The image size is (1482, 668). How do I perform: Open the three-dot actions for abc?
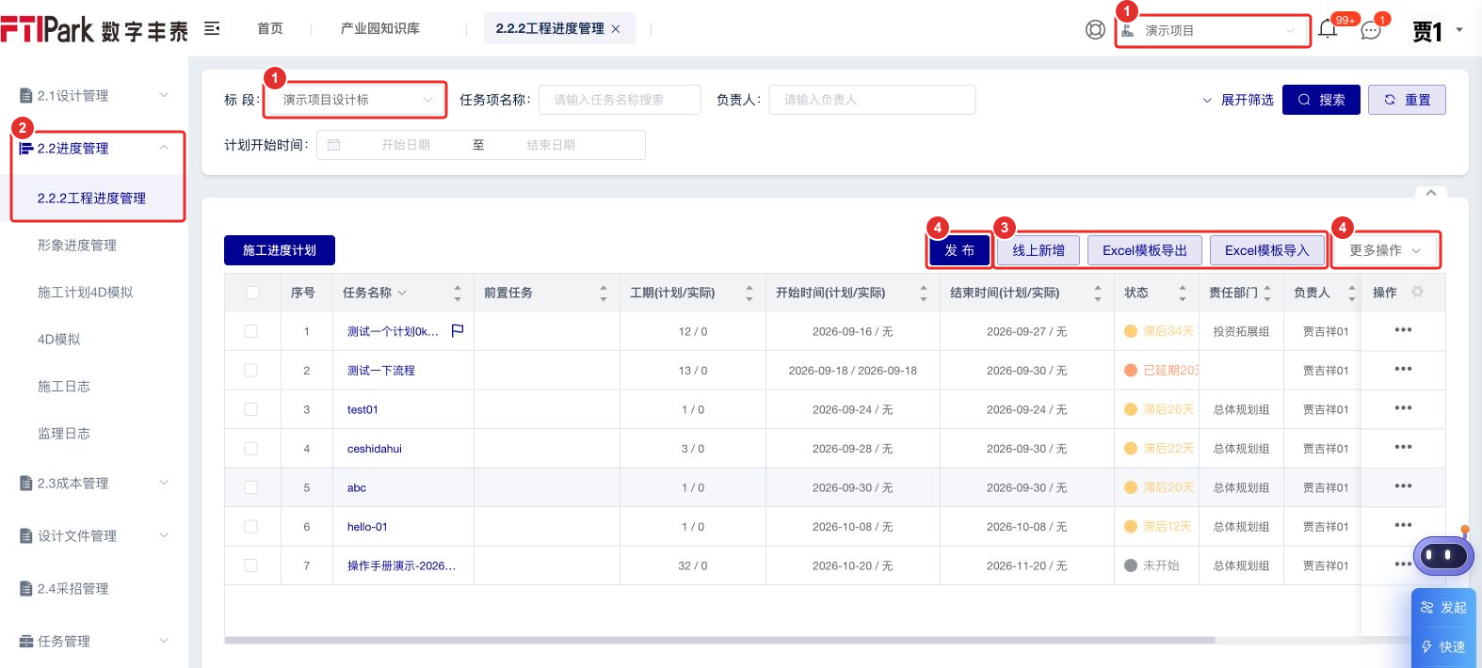[x=1403, y=486]
